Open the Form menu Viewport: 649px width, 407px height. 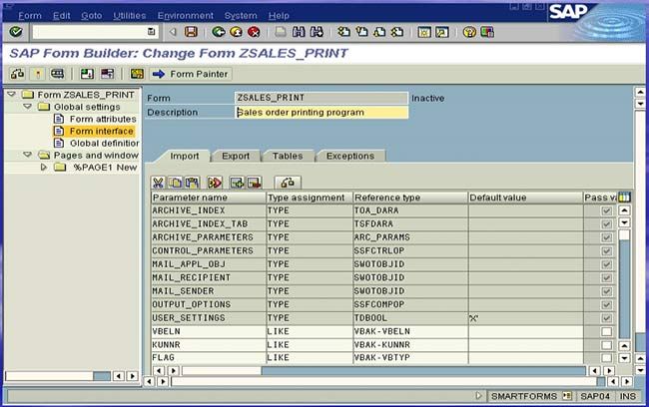point(30,16)
